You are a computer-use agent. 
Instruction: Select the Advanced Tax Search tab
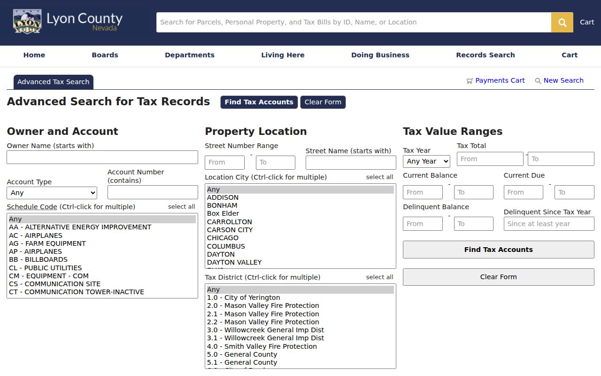(x=54, y=82)
